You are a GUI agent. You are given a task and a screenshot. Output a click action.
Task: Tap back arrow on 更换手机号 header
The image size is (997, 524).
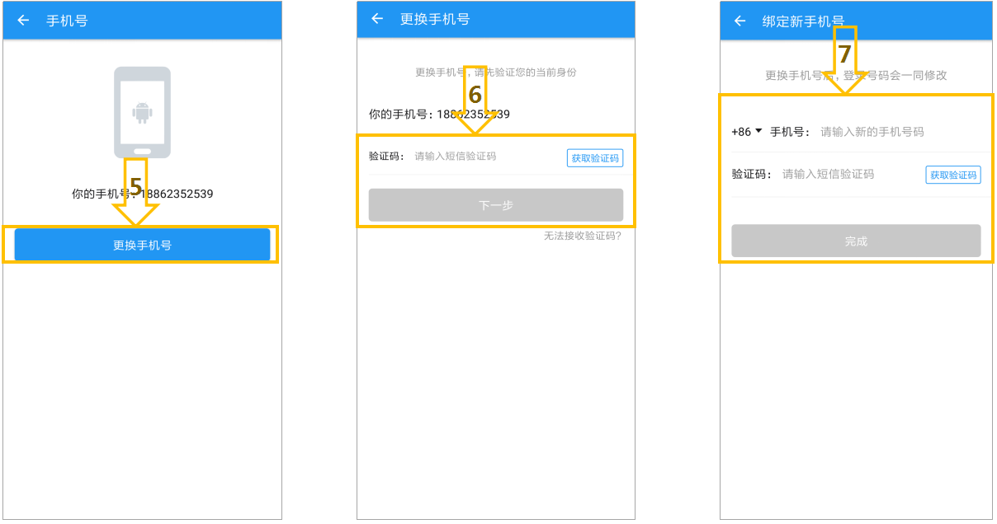[377, 19]
